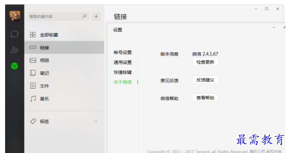Click the 微信帮助 label
The image size is (288, 153).
[169, 98]
